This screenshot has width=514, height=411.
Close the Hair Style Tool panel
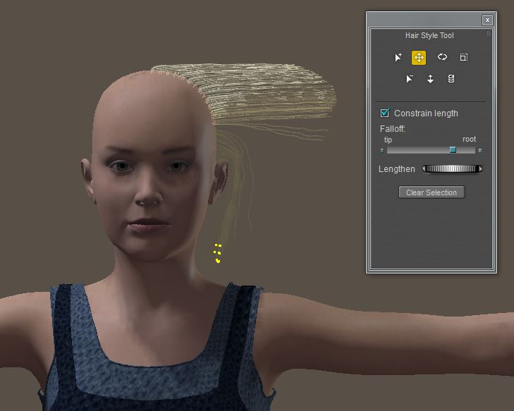[x=487, y=20]
